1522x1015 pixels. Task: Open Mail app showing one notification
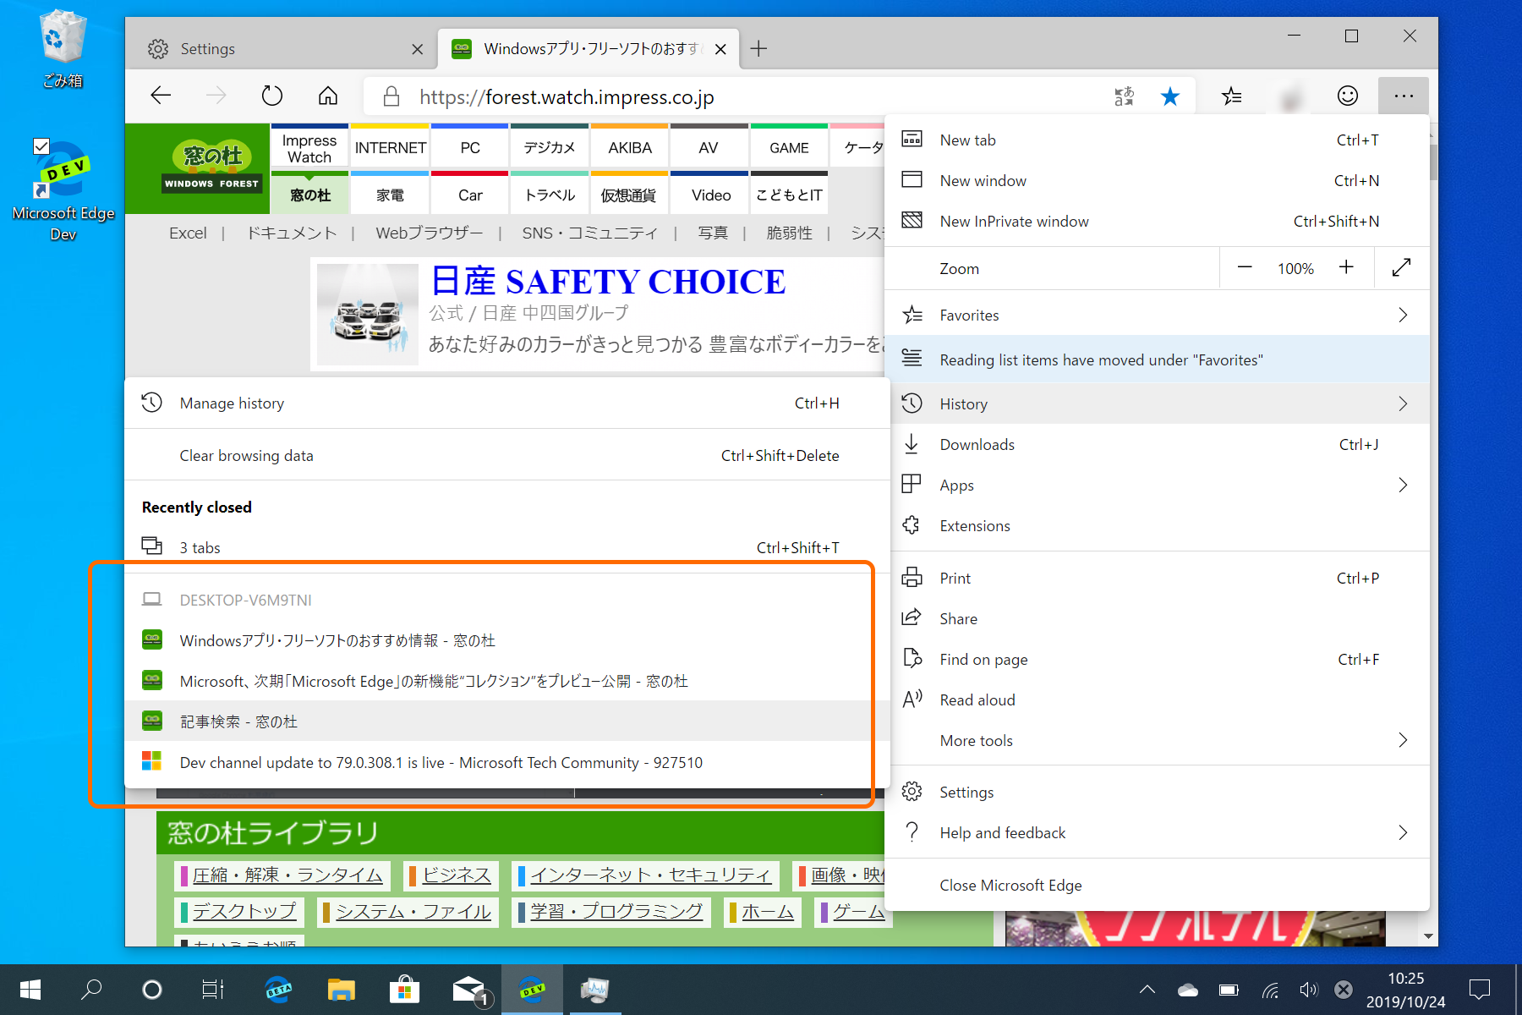point(469,989)
